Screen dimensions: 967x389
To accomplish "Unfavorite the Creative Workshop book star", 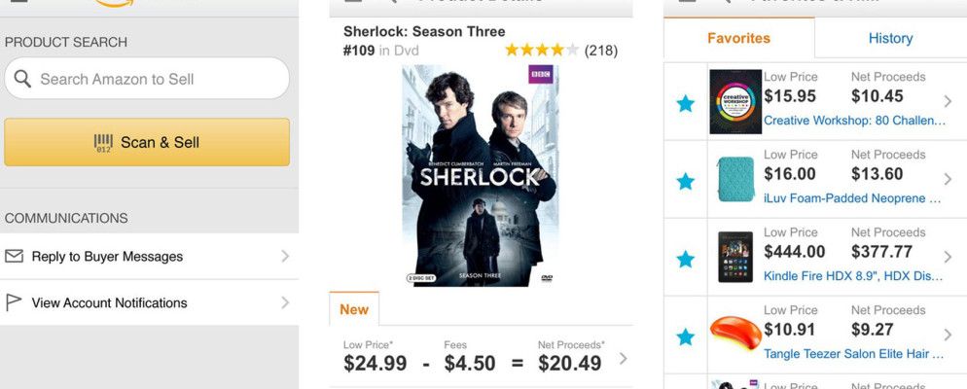I will point(686,102).
